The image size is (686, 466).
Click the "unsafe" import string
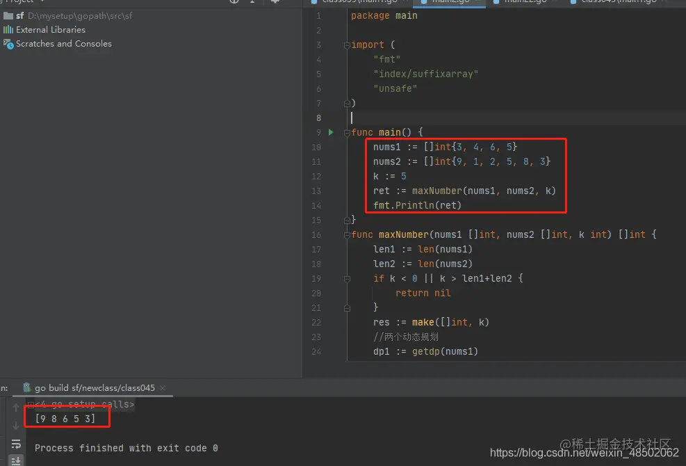click(395, 88)
